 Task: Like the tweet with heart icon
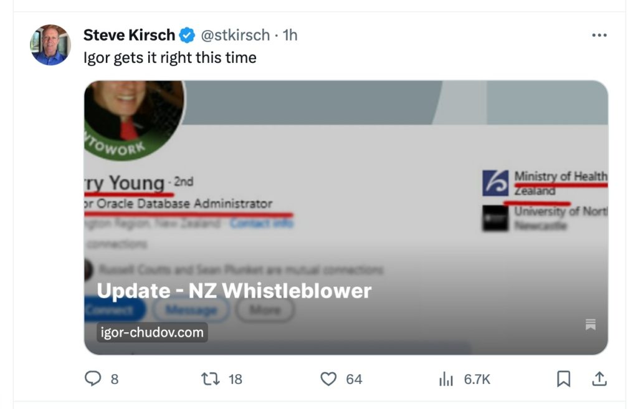point(328,378)
